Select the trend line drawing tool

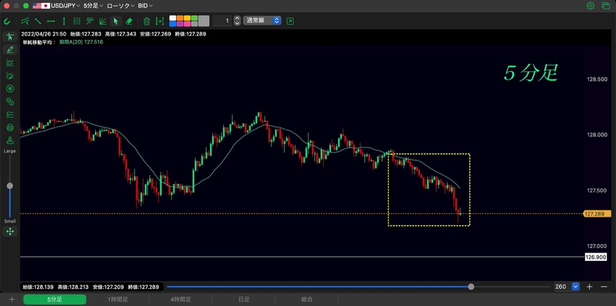tap(25, 21)
